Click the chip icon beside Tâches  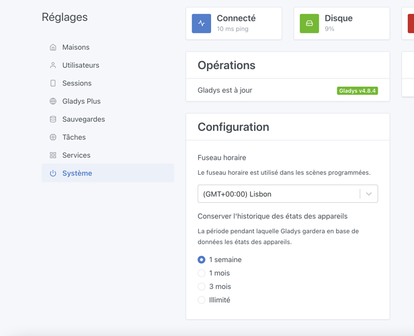pos(53,137)
